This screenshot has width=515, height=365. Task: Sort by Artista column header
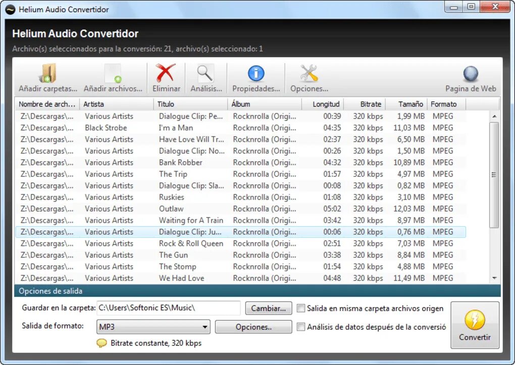point(117,104)
